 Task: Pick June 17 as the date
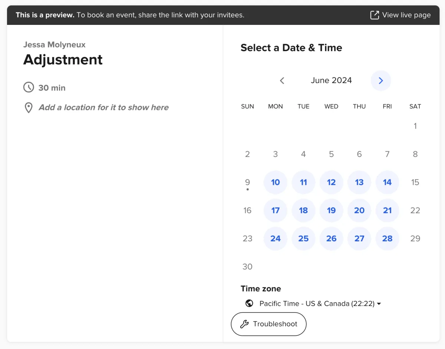point(276,211)
